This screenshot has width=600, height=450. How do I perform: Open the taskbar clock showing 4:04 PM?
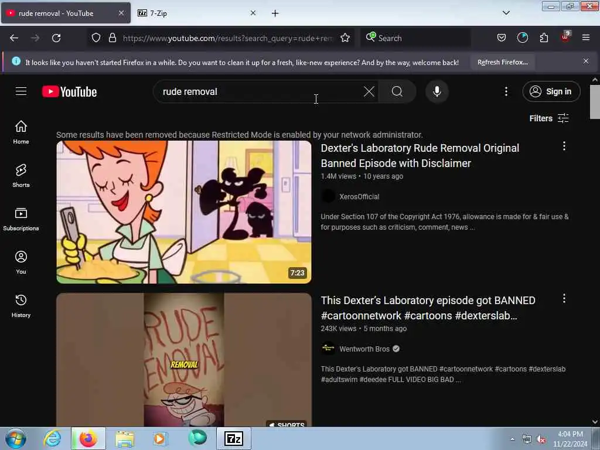[570, 439]
